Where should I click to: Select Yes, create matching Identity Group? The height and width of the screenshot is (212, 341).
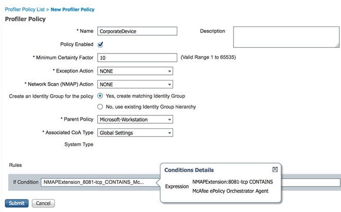coord(100,96)
